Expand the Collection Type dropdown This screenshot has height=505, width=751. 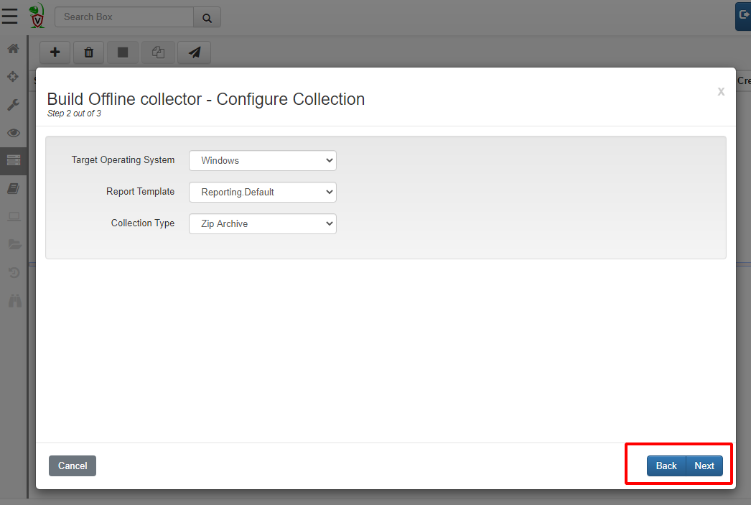click(x=263, y=224)
